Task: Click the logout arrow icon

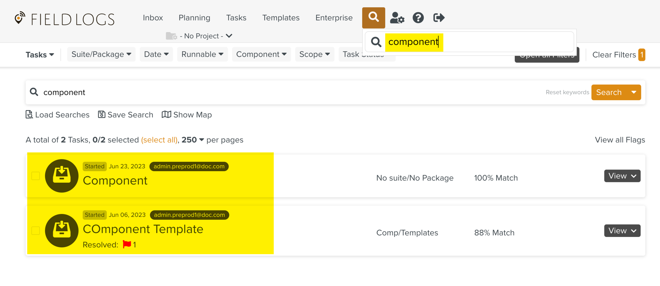Action: pyautogui.click(x=439, y=18)
